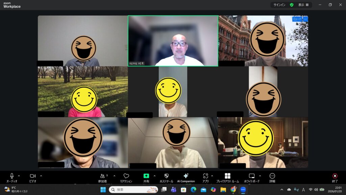The image size is (346, 195).
Task: Expand video options arrow next to ビデオ
Action: (x=41, y=176)
